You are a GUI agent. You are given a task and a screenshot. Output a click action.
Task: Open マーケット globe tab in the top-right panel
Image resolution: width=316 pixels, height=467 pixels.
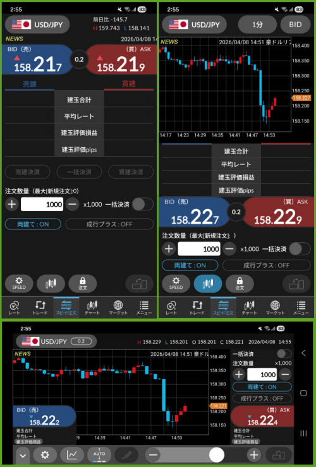point(275,308)
